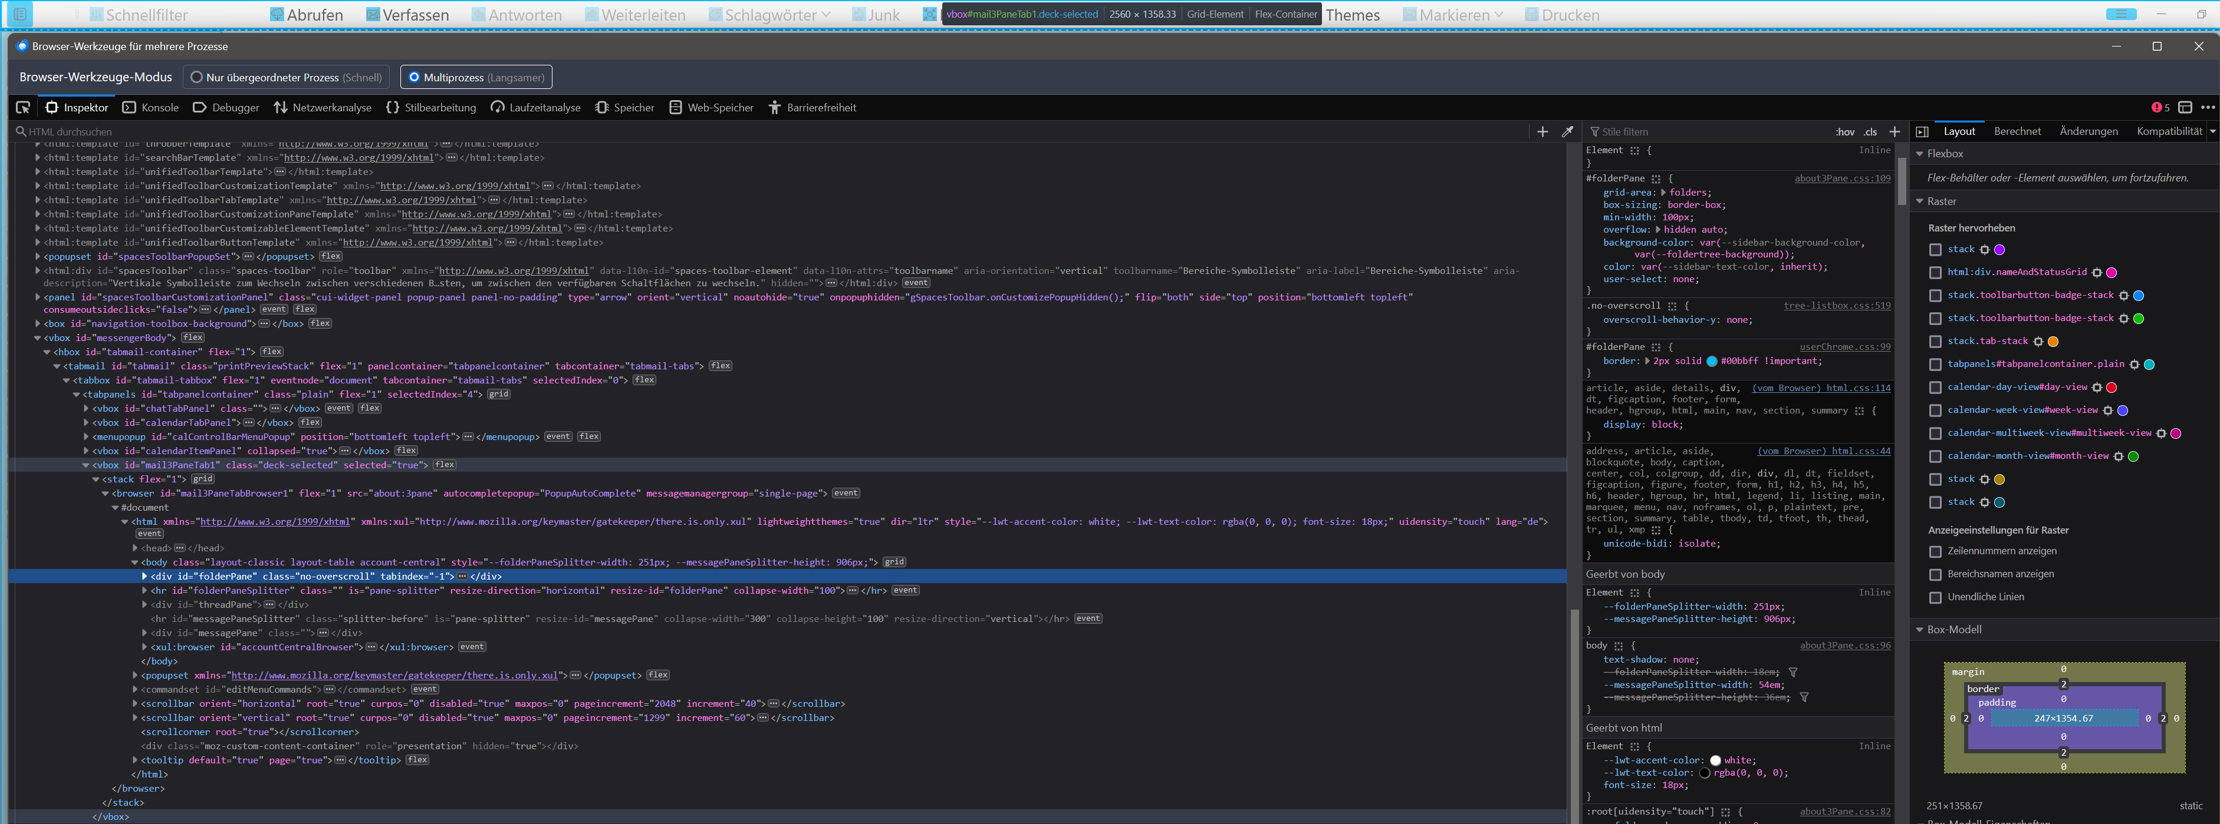
Task: Toggle the 3-pane inspector sidebar icon
Action: (1922, 132)
